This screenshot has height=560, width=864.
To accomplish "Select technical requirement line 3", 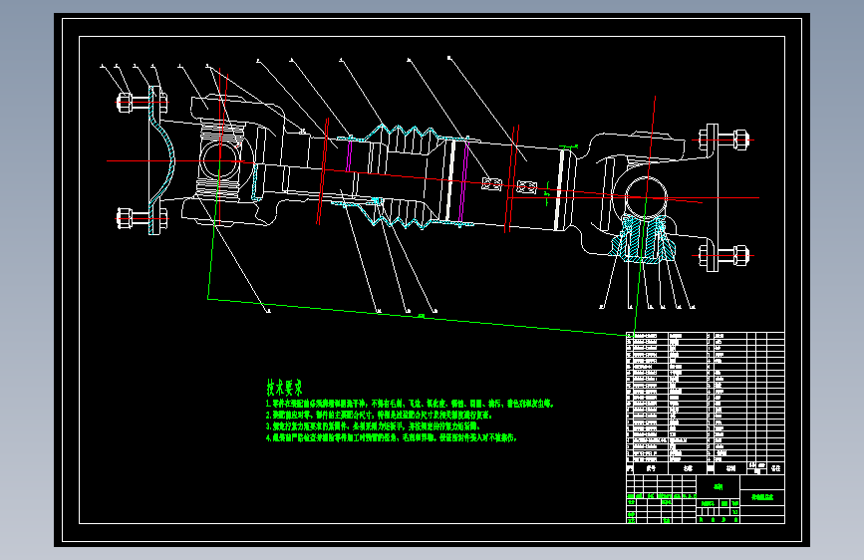I will [x=373, y=426].
